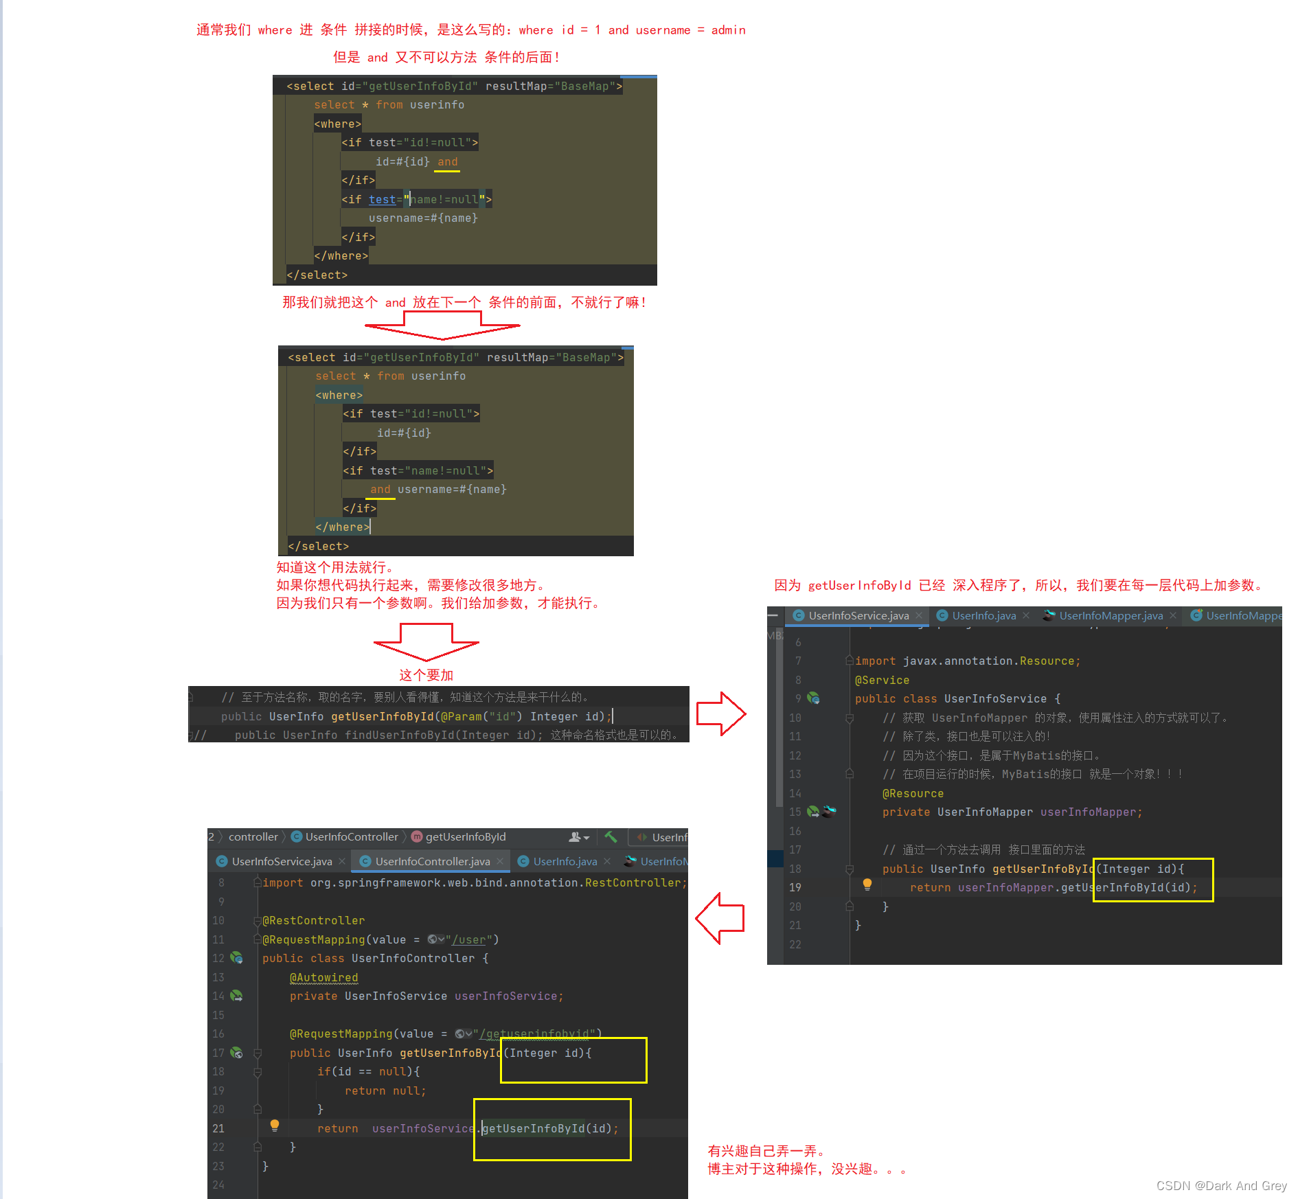Click line number 21 in the controller editor gutter
Screen dimensions: 1298x1199
(218, 1128)
